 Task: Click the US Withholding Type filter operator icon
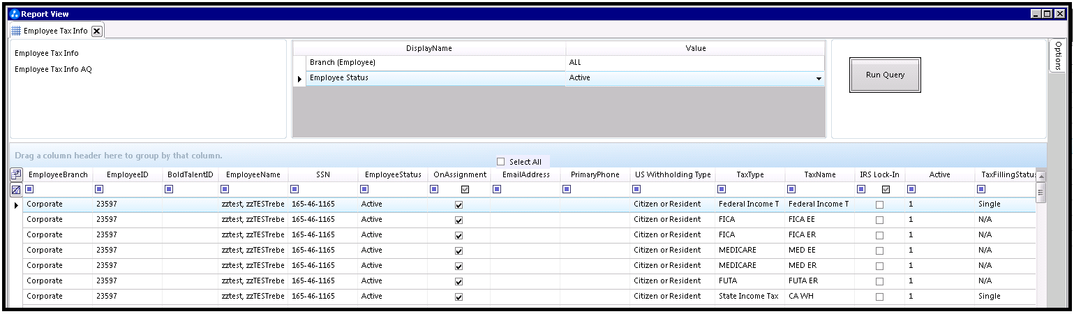tap(636, 189)
